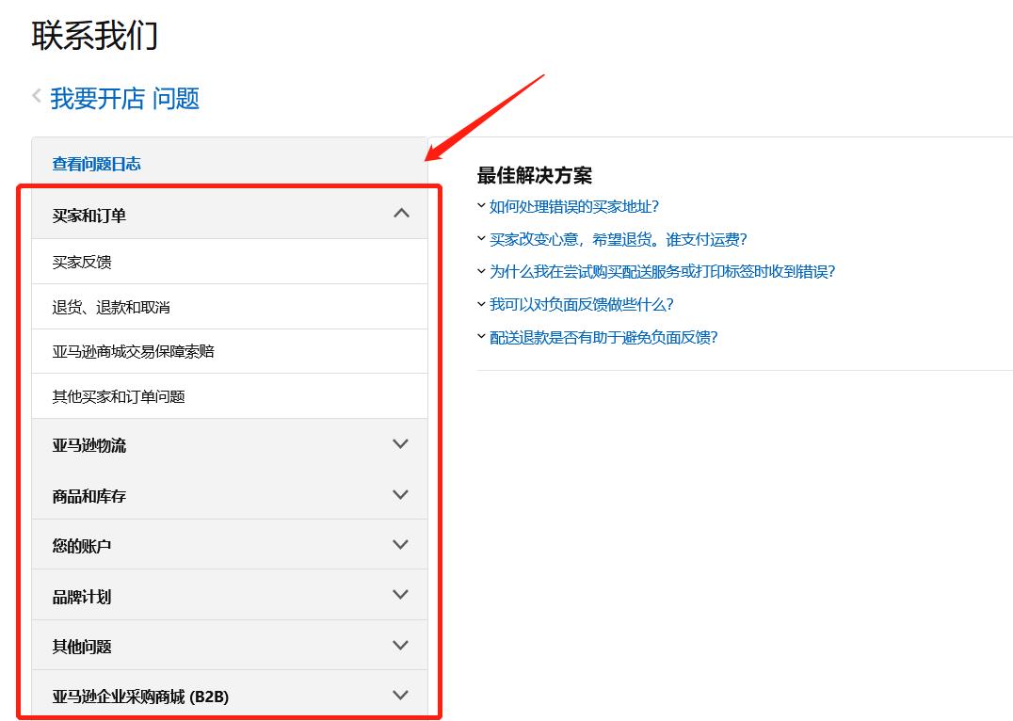
Task: Open 配送退款是否有助于避免负面反馈? link
Action: (603, 337)
